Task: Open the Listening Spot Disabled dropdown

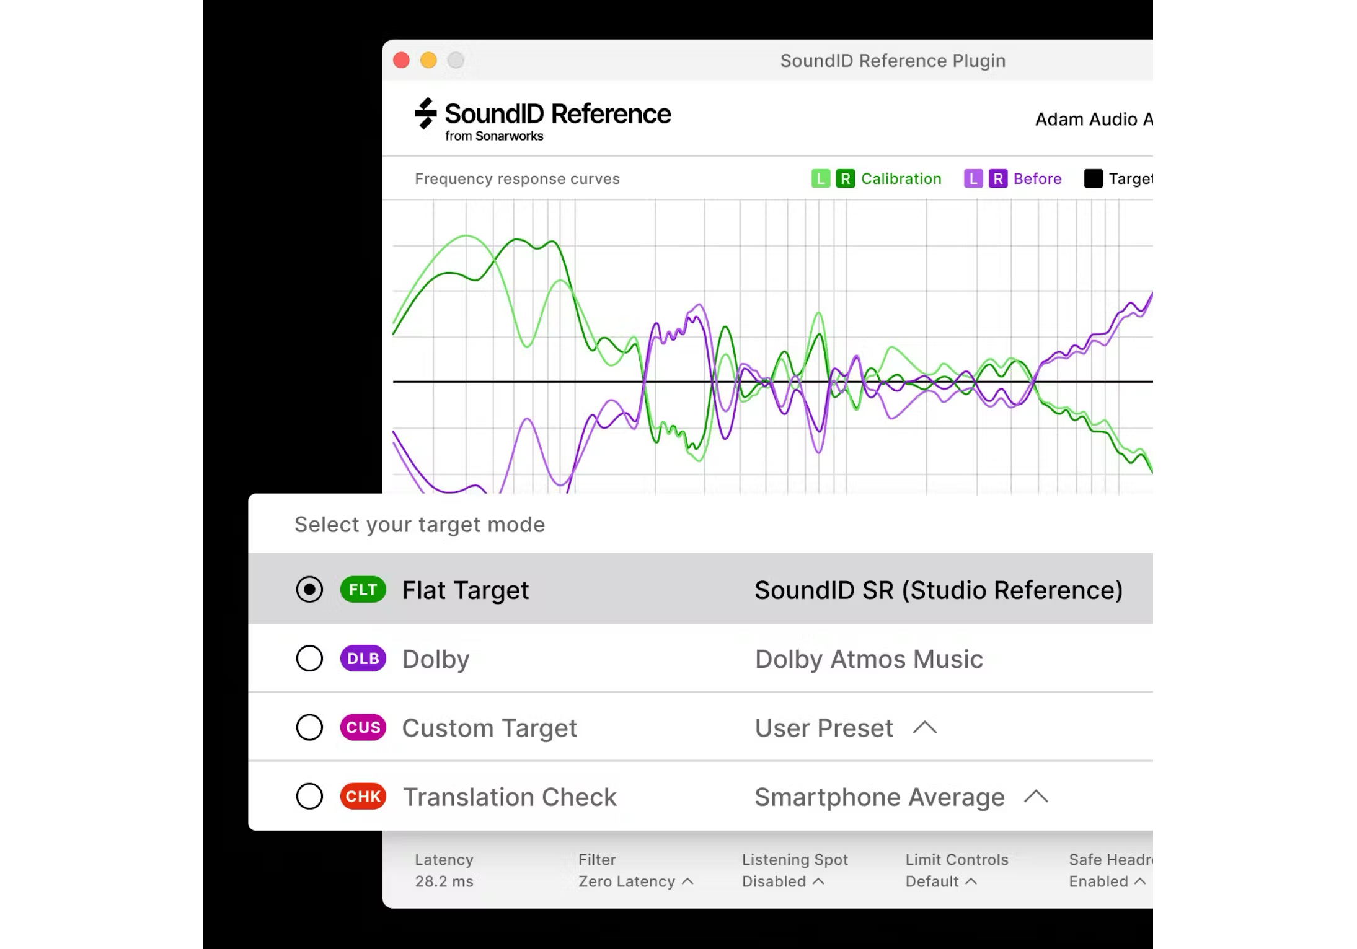Action: pos(783,881)
